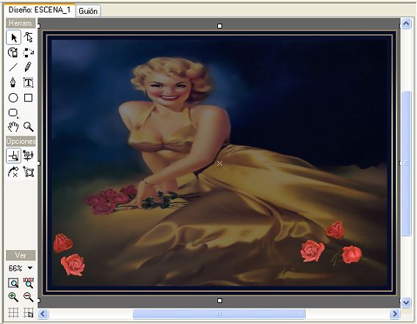The width and height of the screenshot is (417, 324).
Task: Toggle the show grid icon
Action: point(13,312)
